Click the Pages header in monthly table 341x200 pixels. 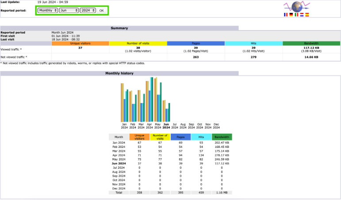tap(180, 137)
